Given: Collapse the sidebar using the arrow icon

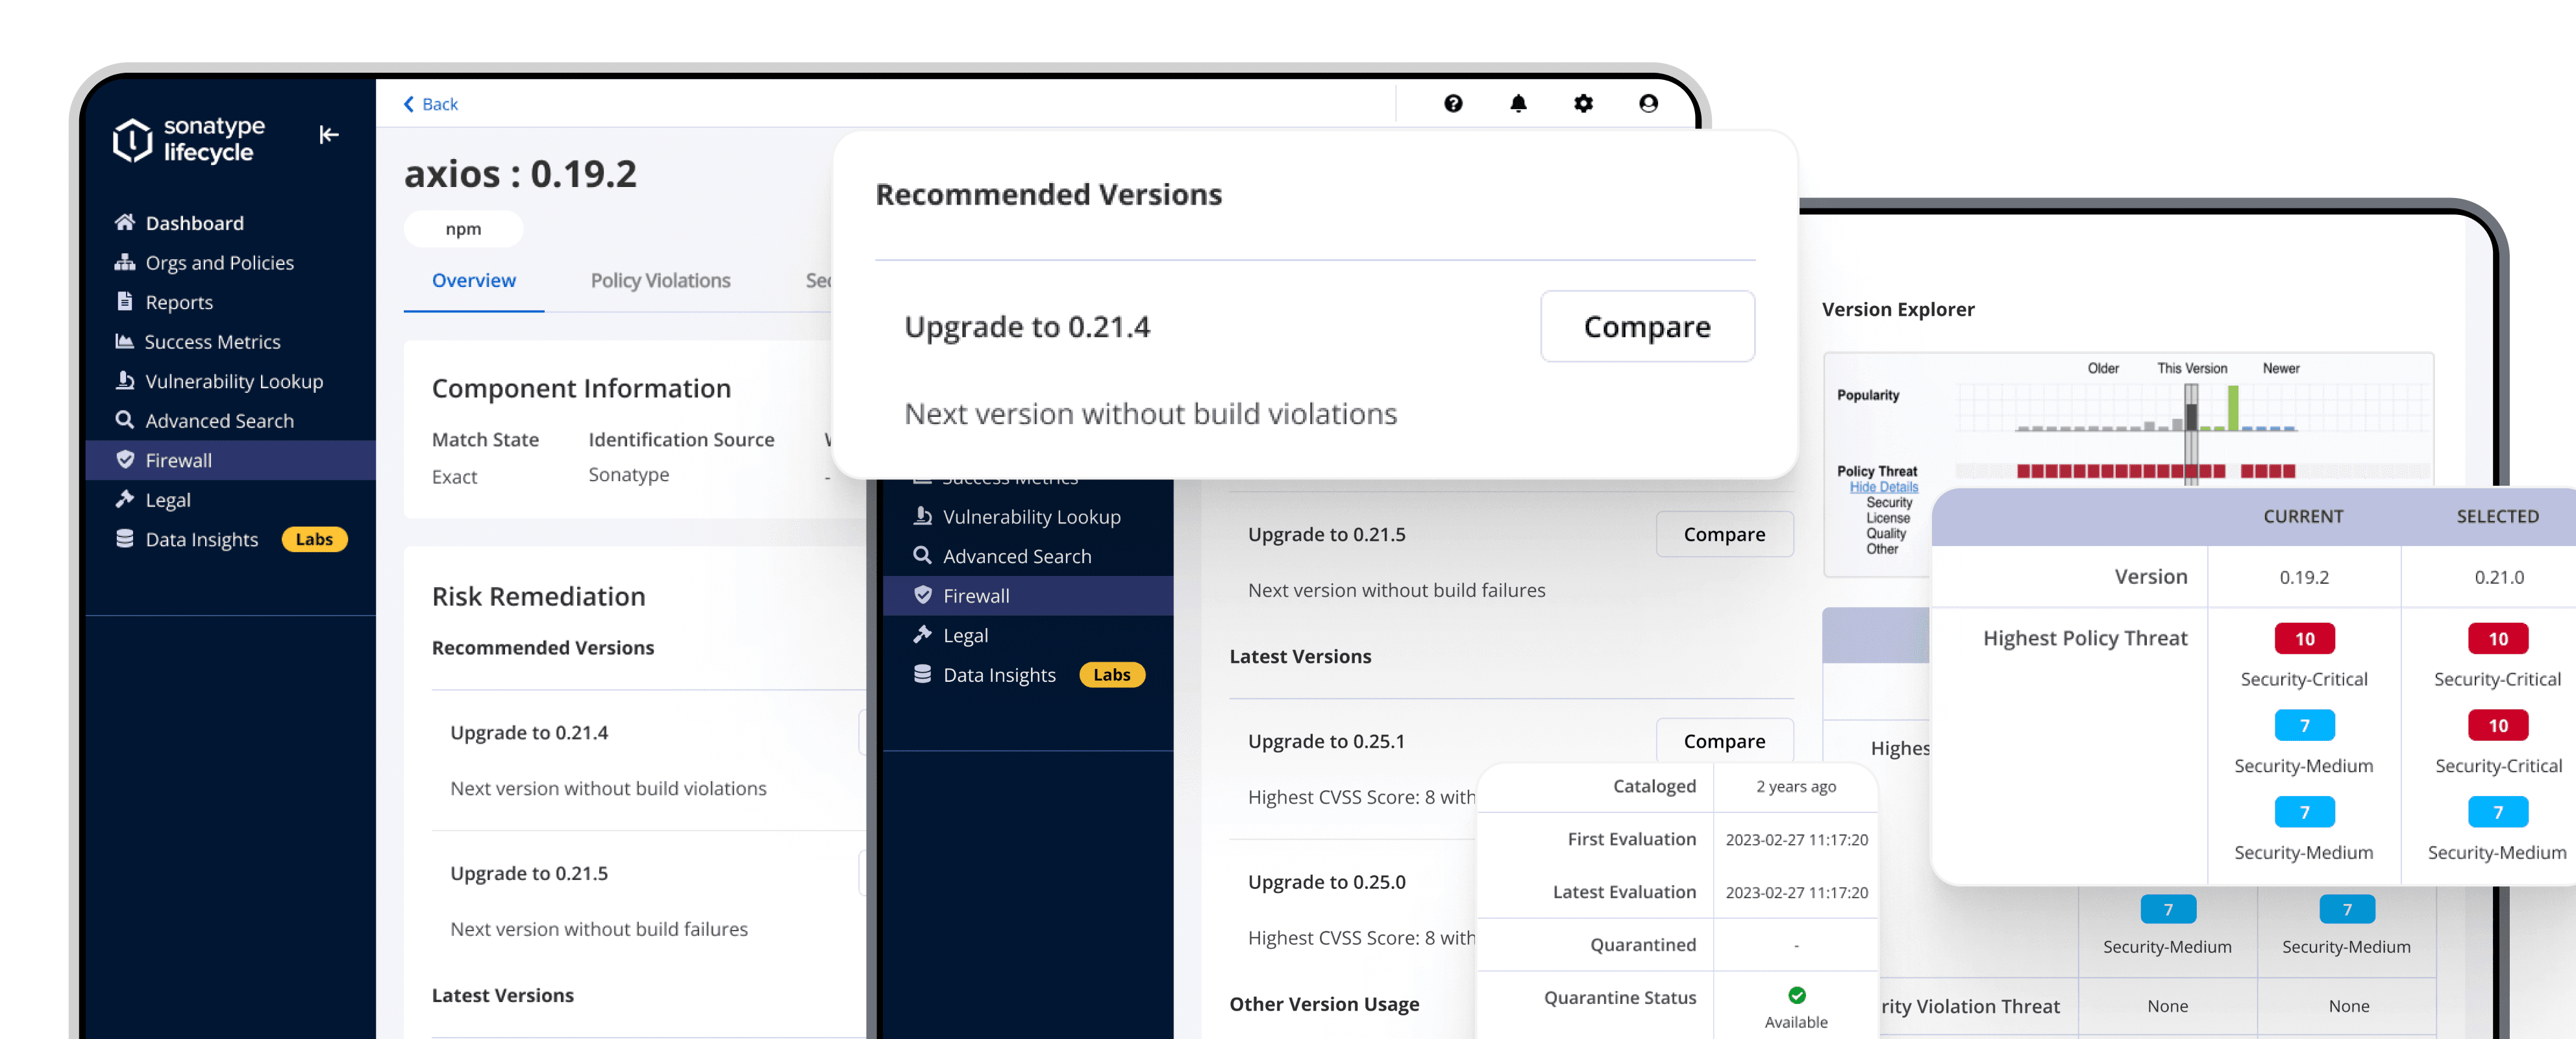Looking at the screenshot, I should coord(329,135).
